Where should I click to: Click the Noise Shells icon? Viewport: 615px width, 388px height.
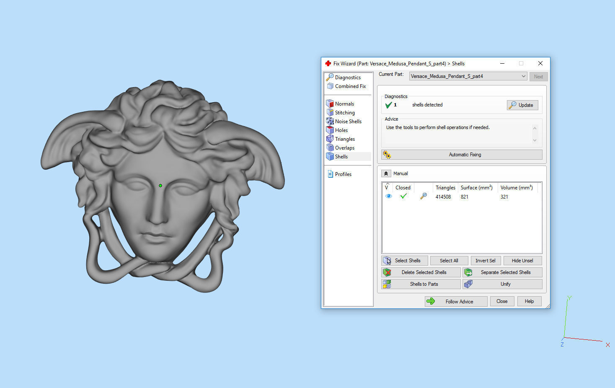pyautogui.click(x=330, y=121)
